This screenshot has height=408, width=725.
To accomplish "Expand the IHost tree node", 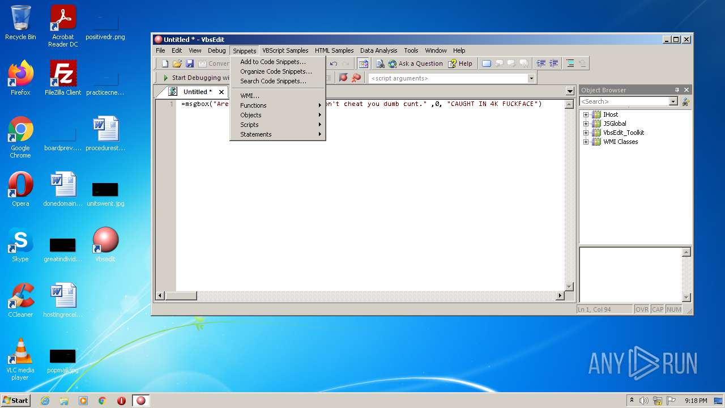I will pos(586,114).
